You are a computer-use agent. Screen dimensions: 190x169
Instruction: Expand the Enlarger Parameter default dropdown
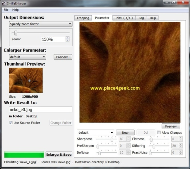(x=28, y=57)
